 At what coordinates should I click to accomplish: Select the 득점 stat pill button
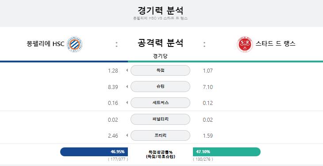160,70
